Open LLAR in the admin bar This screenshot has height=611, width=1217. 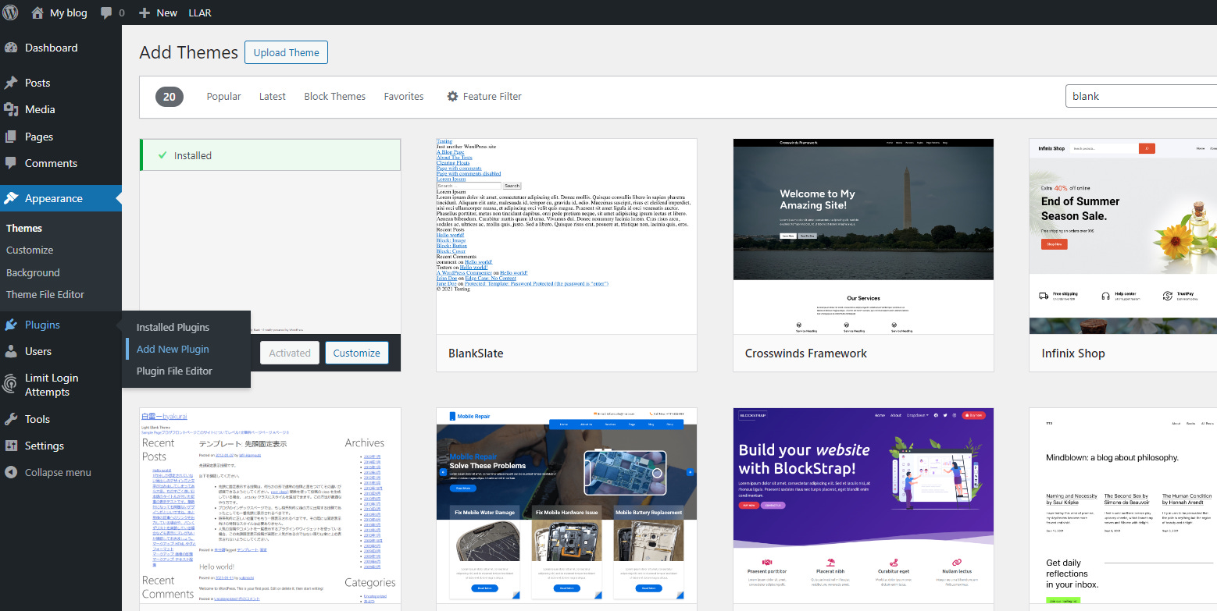(x=200, y=12)
